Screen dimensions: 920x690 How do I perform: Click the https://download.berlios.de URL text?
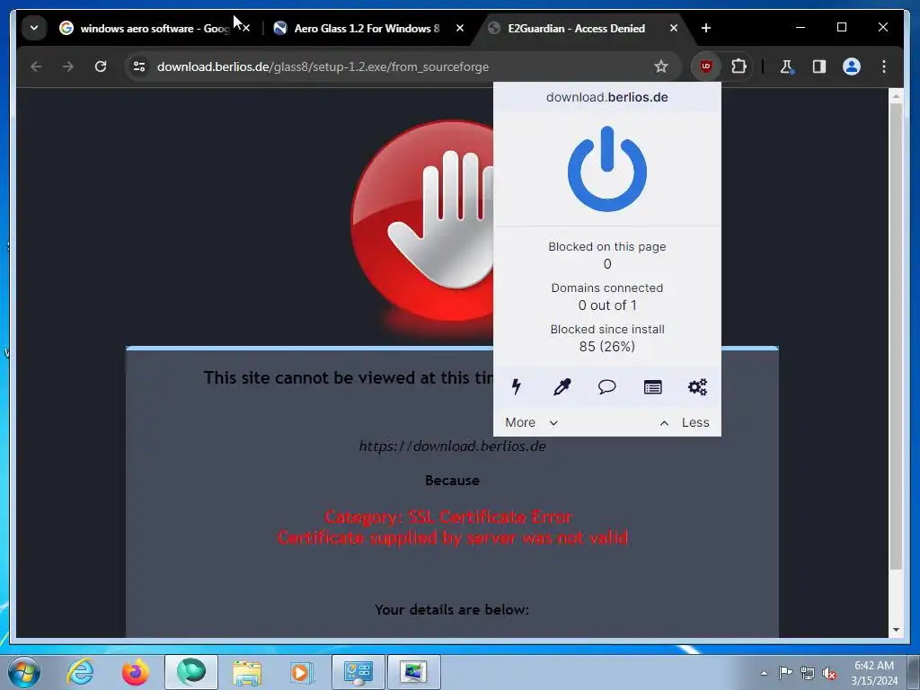(x=453, y=447)
